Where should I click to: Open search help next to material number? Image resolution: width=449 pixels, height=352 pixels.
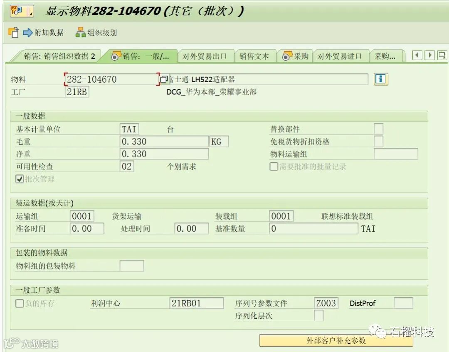(x=164, y=79)
